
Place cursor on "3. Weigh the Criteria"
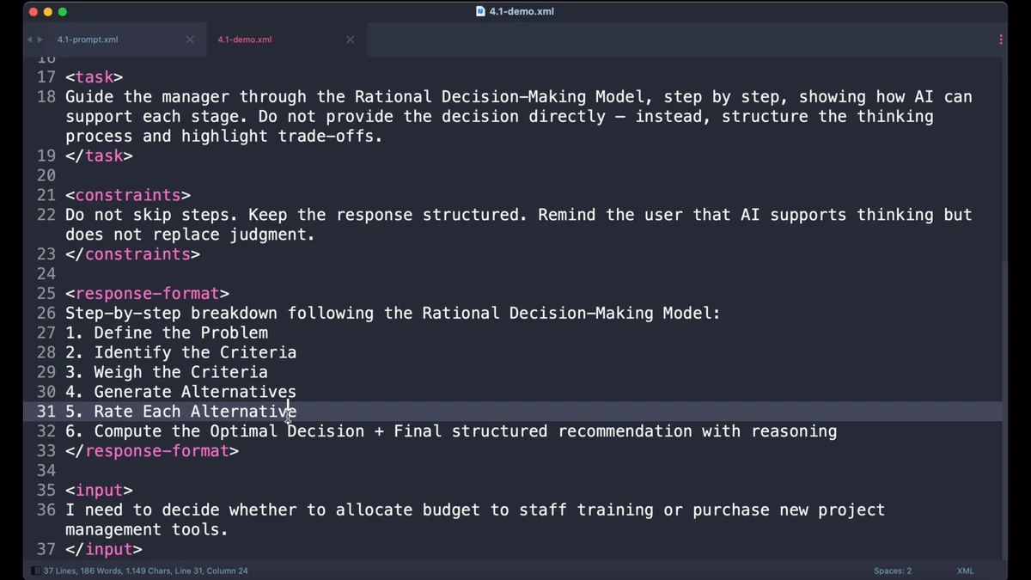(167, 373)
